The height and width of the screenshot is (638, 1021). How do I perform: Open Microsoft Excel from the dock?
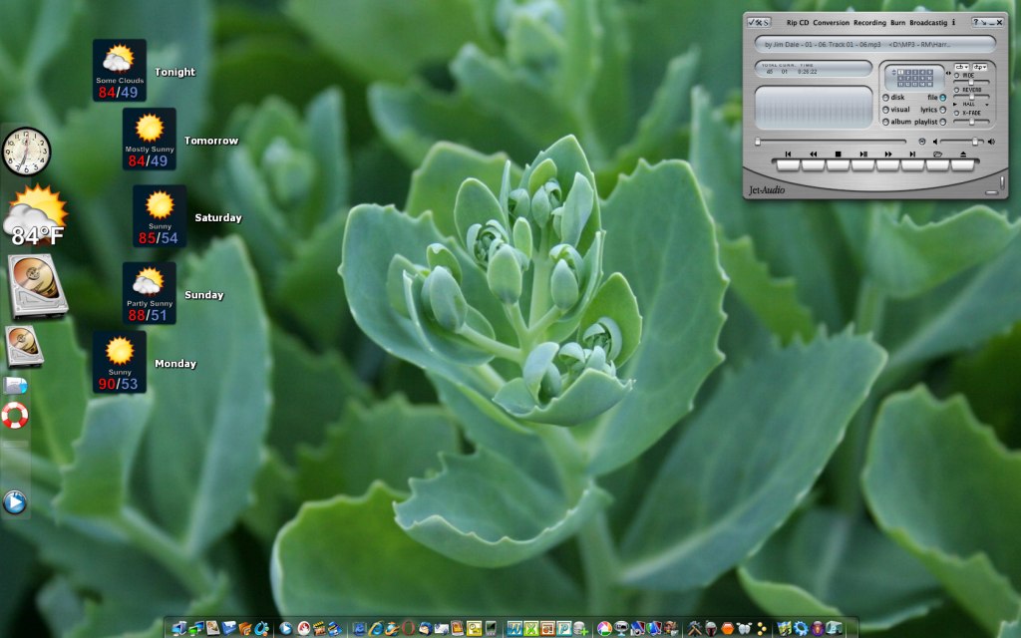(x=532, y=628)
